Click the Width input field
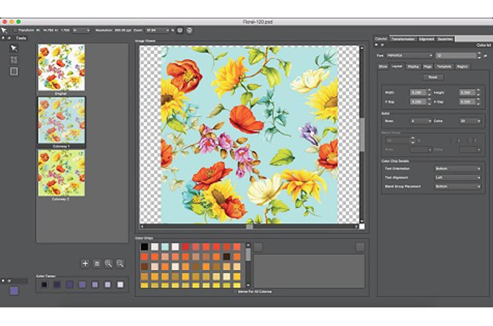The height and width of the screenshot is (326, 493). coord(418,93)
